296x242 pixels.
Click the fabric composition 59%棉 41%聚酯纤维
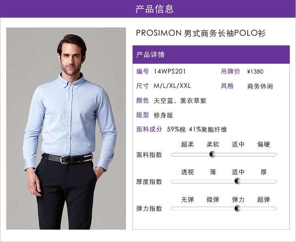[x=197, y=130]
